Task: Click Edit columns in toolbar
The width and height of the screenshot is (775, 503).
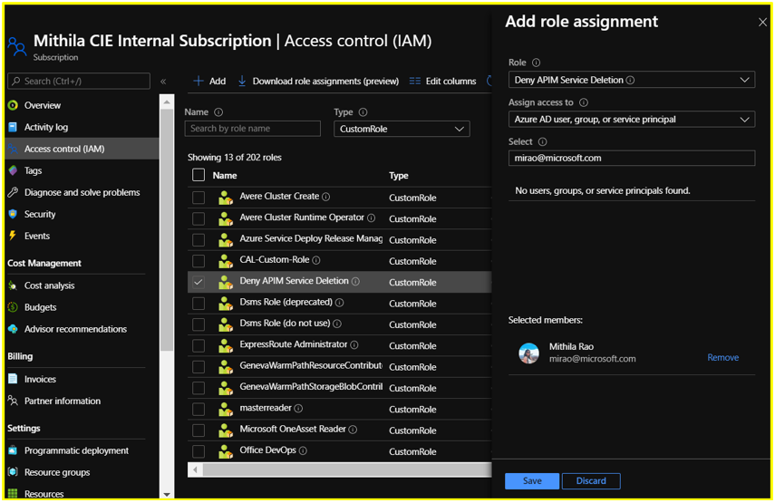Action: pyautogui.click(x=443, y=81)
